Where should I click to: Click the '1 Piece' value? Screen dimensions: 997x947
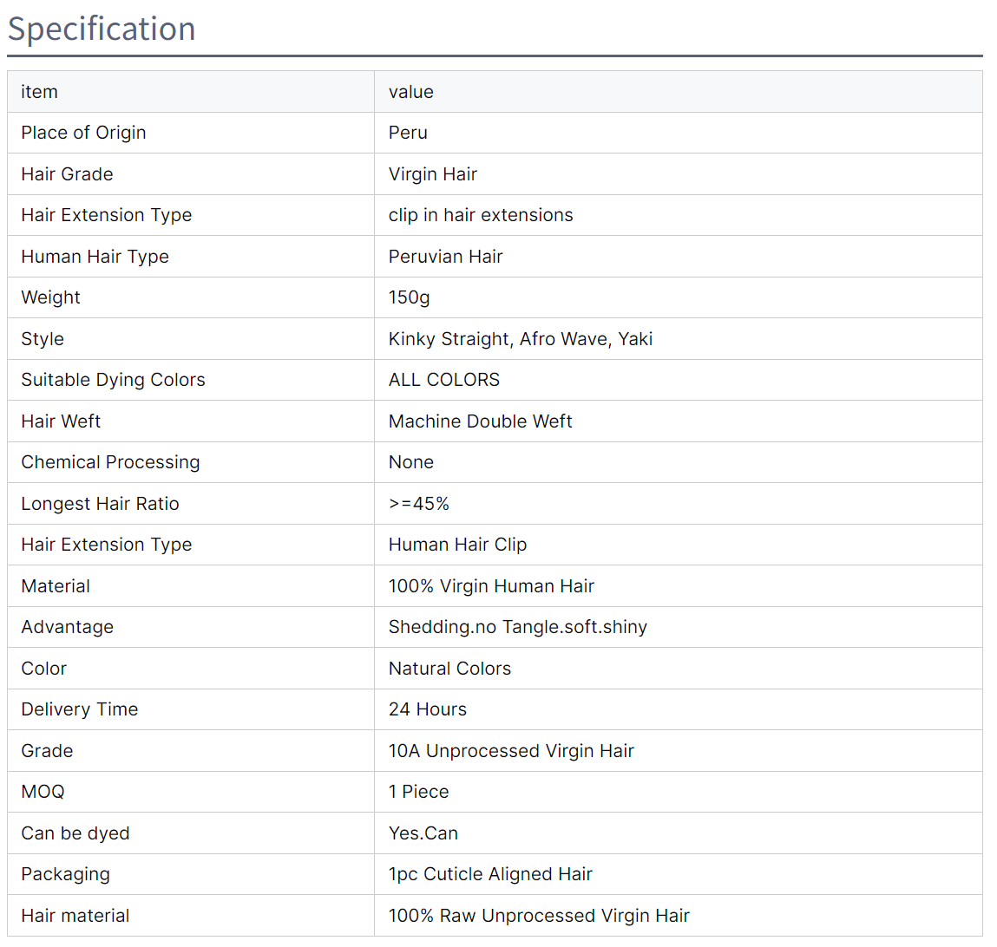pos(418,791)
